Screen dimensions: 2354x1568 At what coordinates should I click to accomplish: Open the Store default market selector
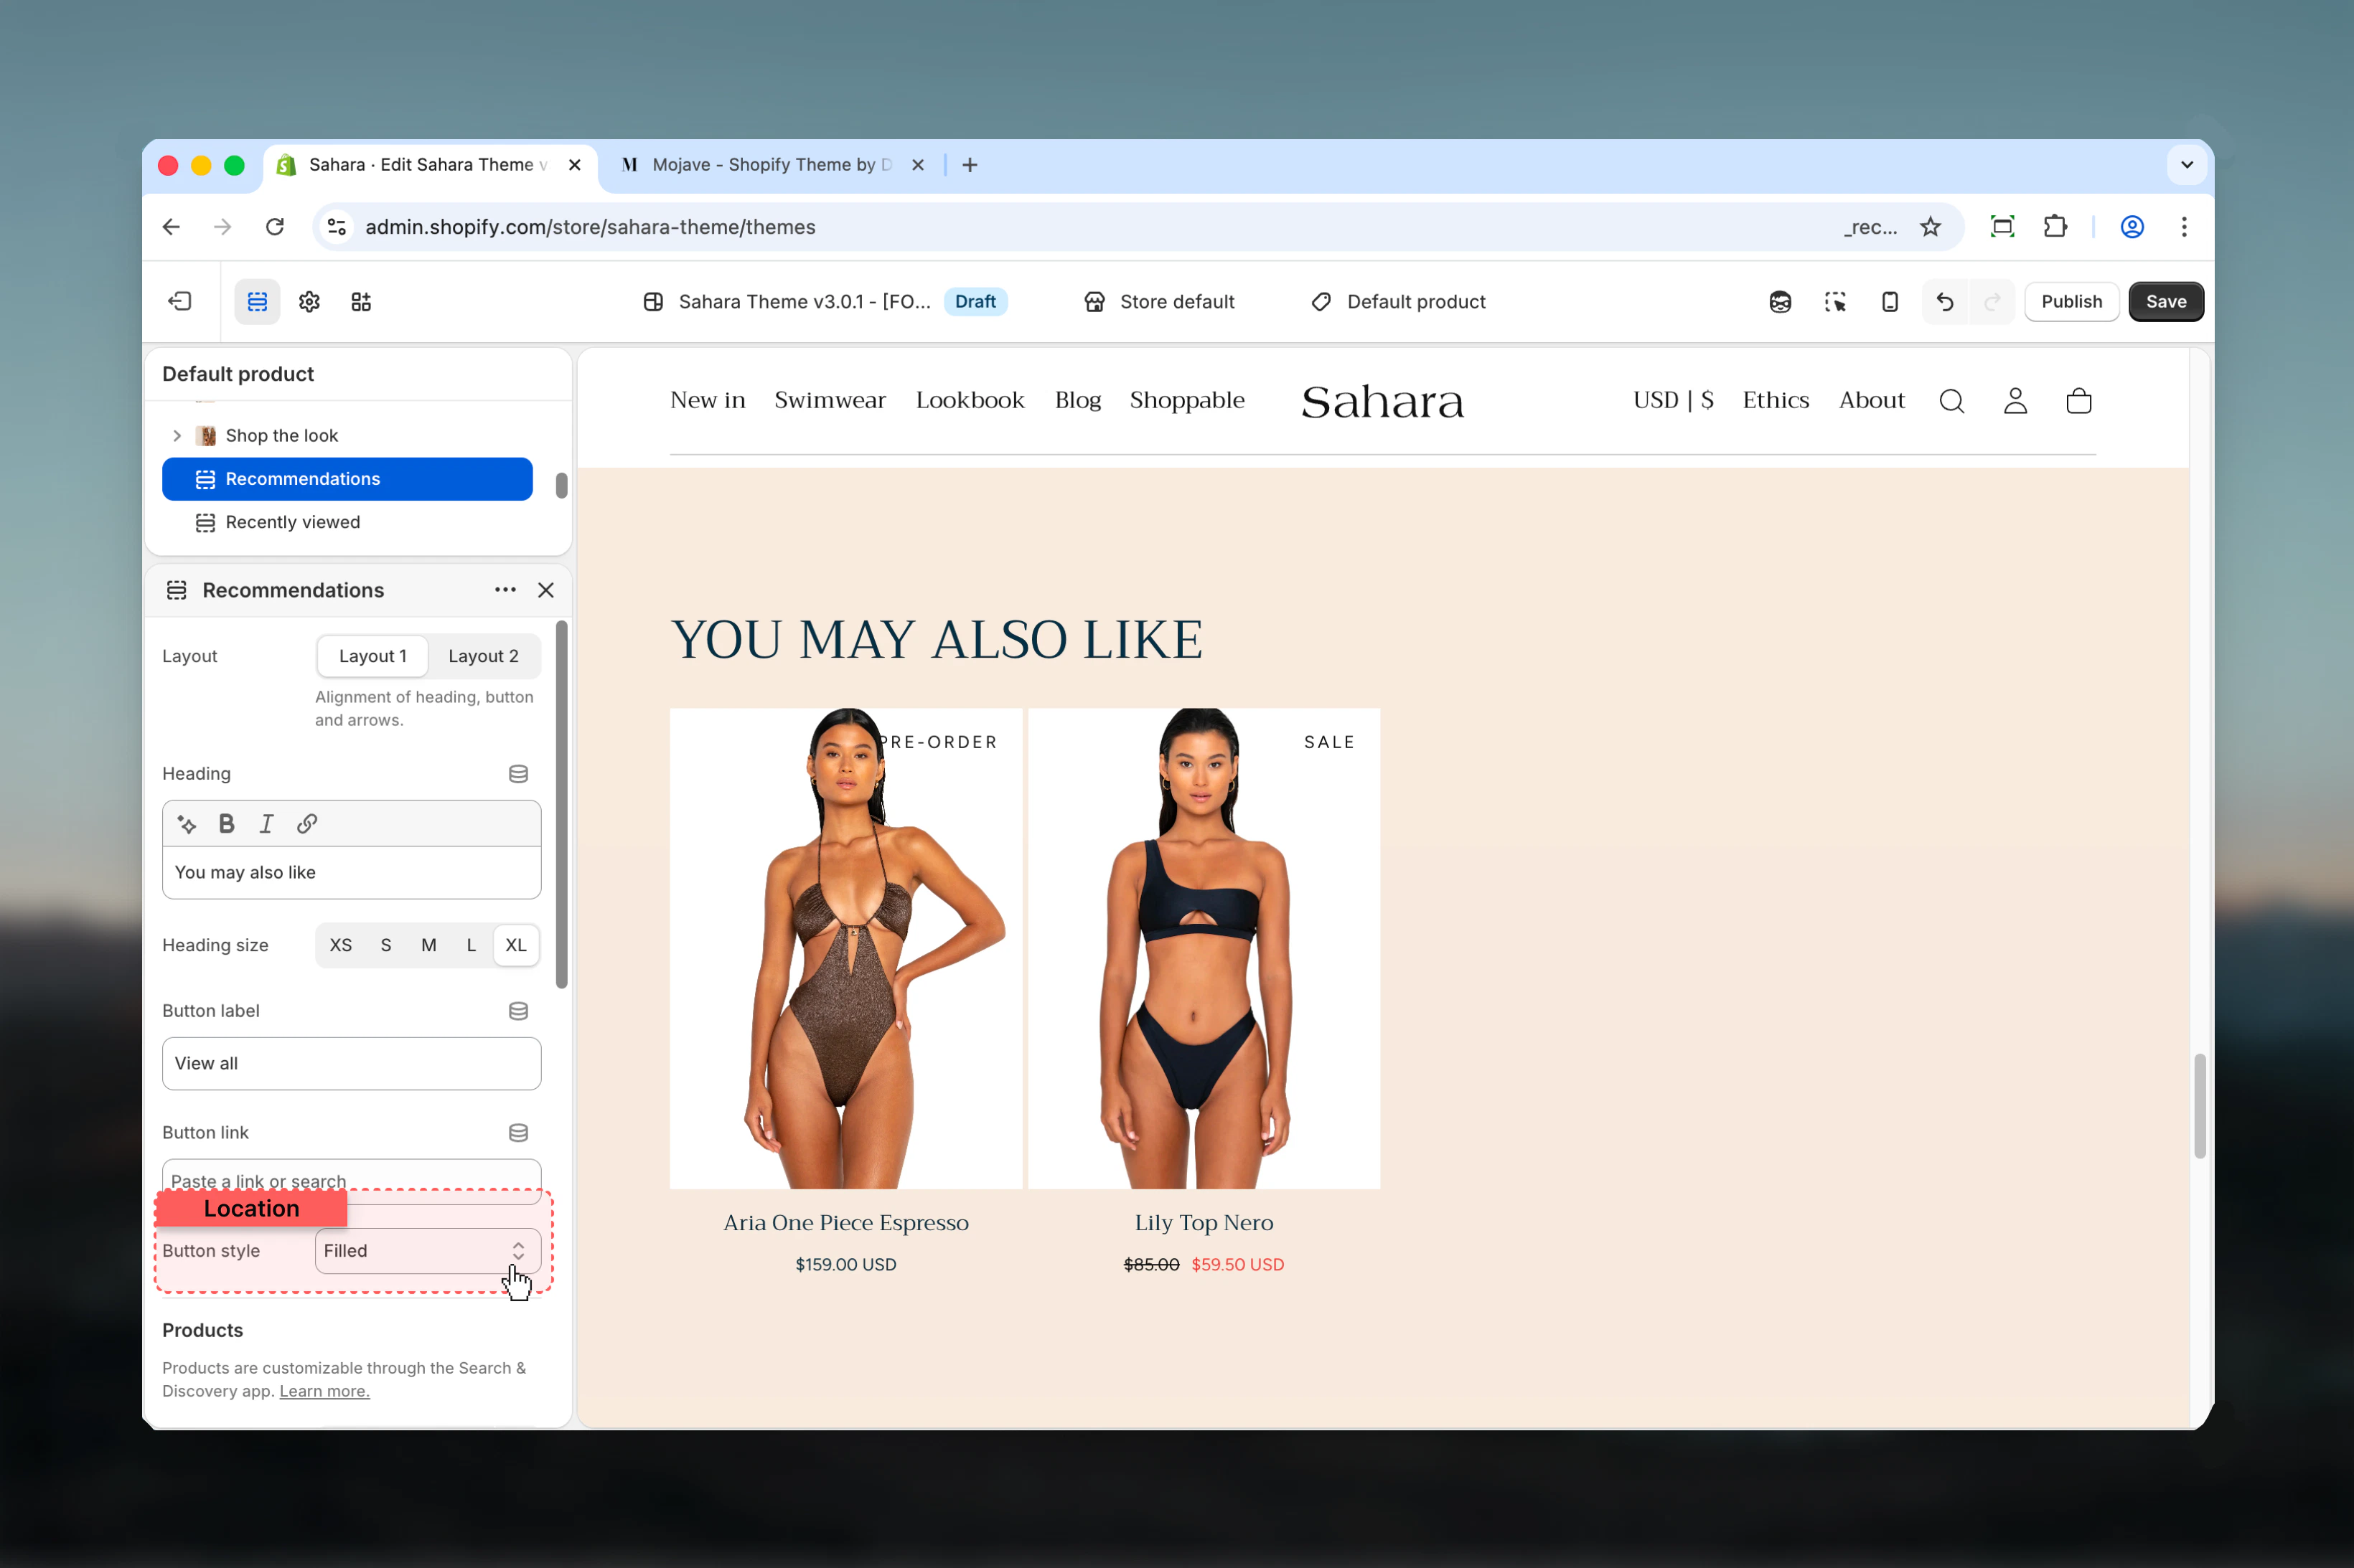1160,302
